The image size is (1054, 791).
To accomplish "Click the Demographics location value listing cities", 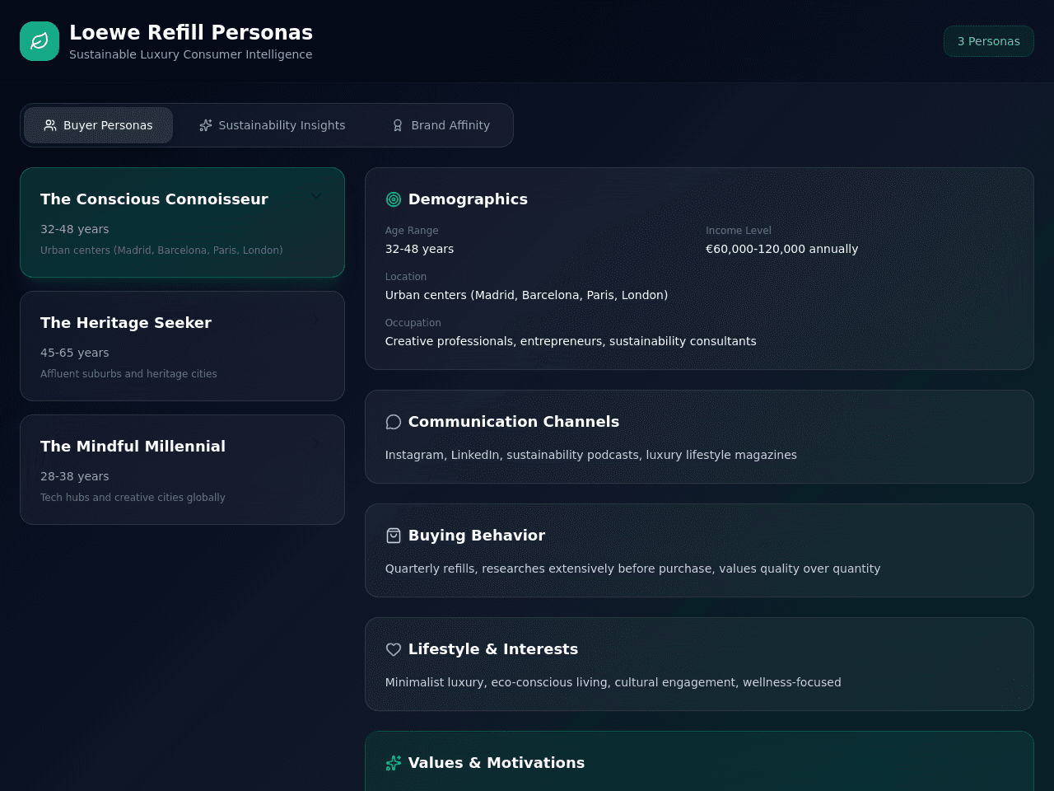I will click(x=526, y=295).
